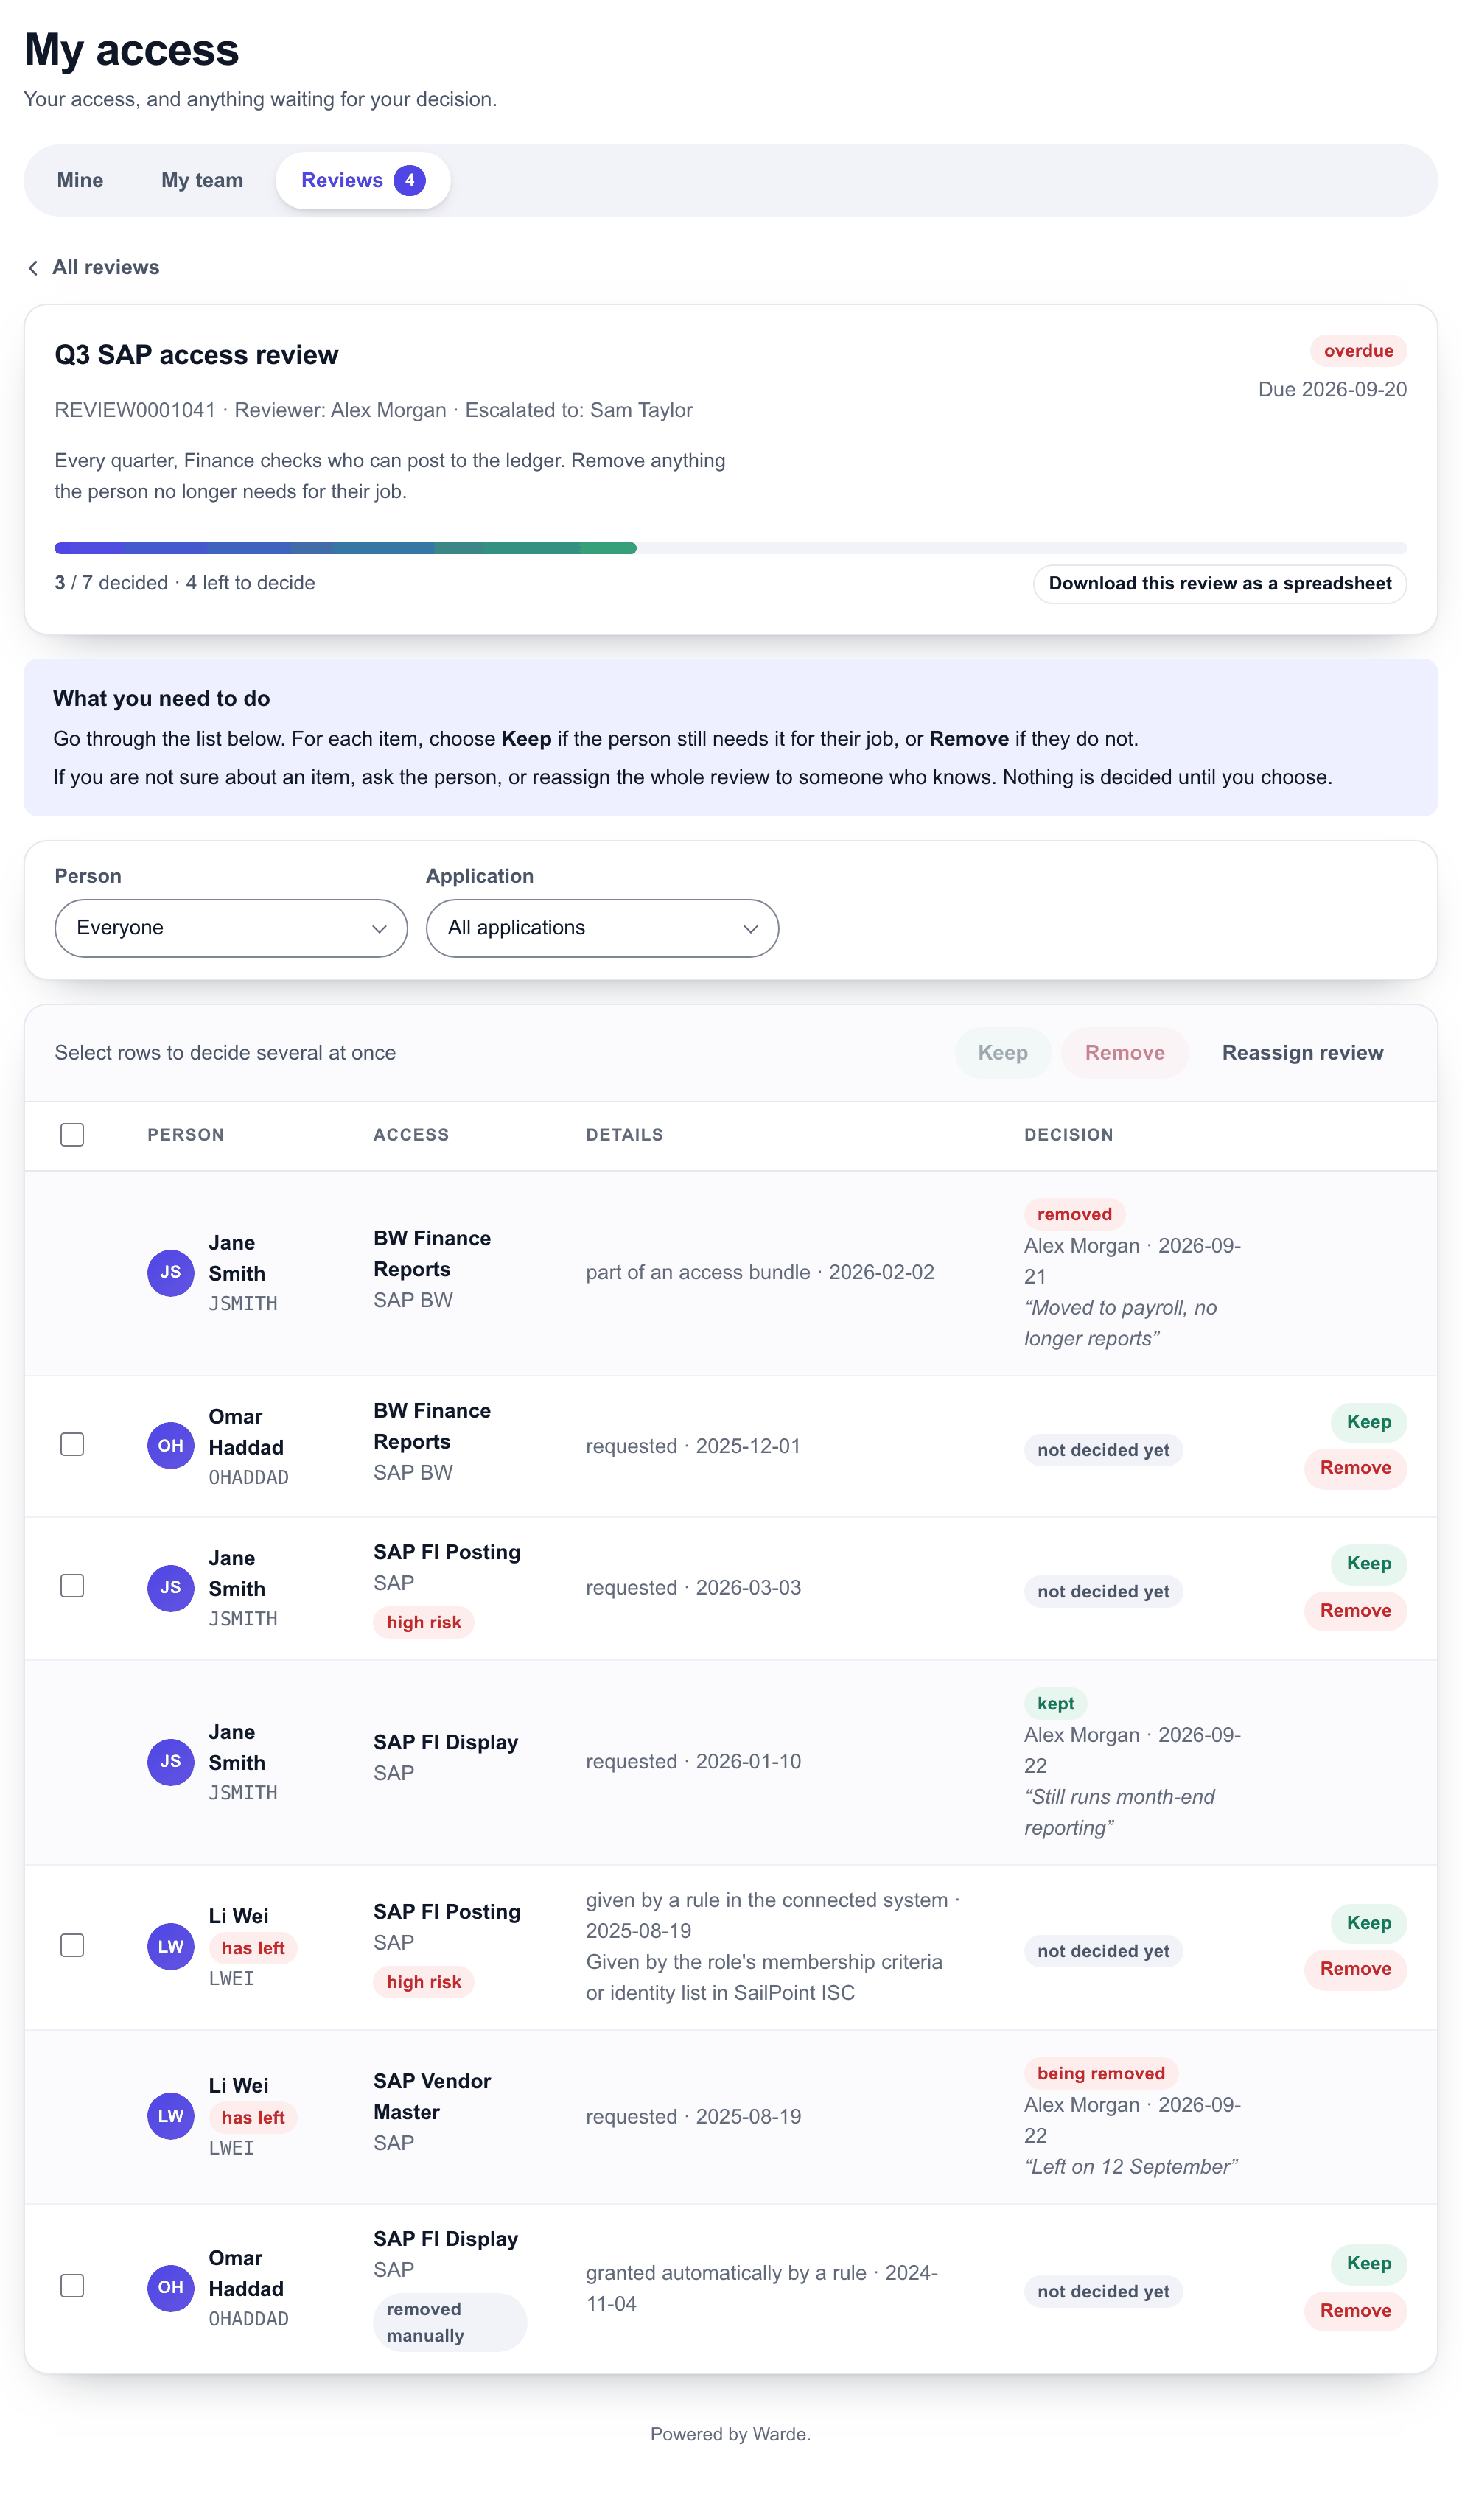Screen dimensions: 1462x2520
Task: Go back via the All reviews chevron
Action: tap(33, 267)
